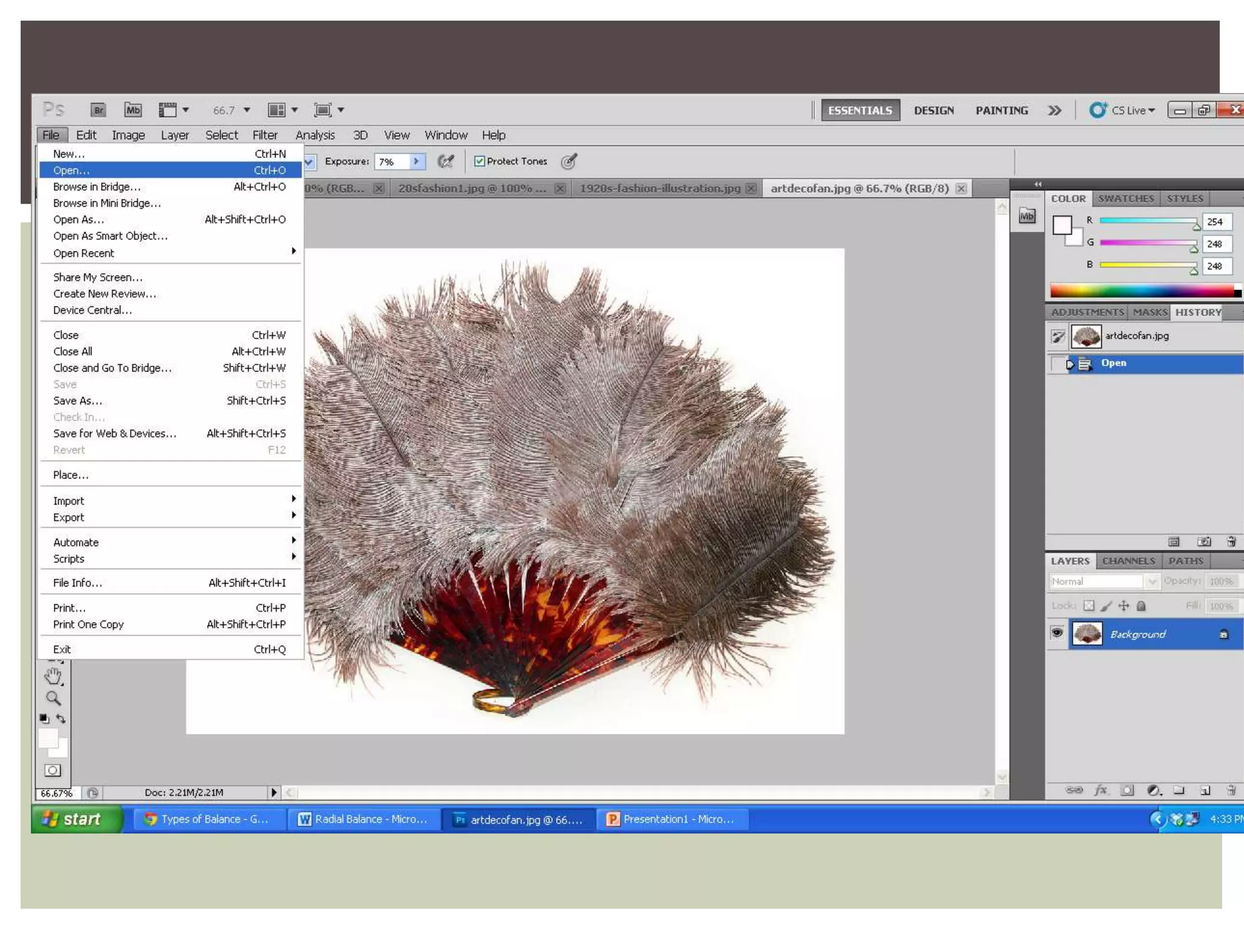Select the Zoom magnifier tool
Image resolution: width=1244 pixels, height=933 pixels.
click(53, 699)
